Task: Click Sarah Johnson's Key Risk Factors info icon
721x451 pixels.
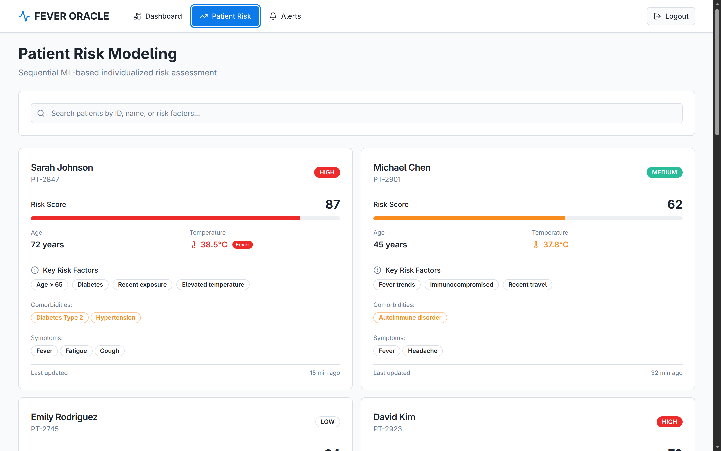Action: tap(35, 270)
